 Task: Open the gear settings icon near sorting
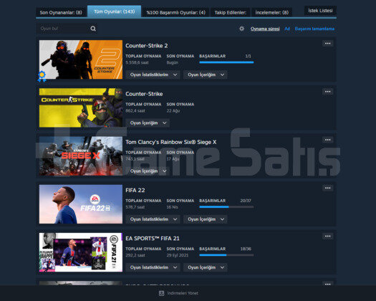tap(242, 29)
